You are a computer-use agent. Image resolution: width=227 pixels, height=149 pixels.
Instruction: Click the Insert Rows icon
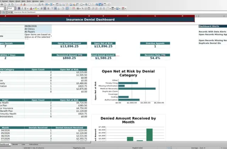(46, 5)
